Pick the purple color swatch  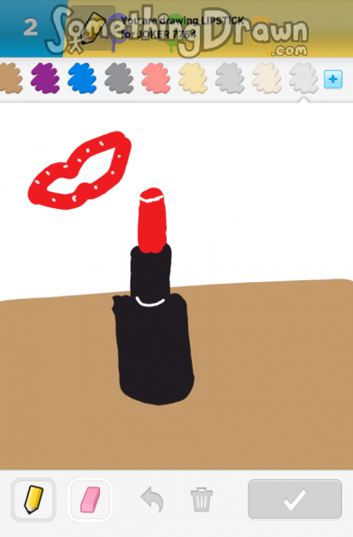pyautogui.click(x=45, y=78)
